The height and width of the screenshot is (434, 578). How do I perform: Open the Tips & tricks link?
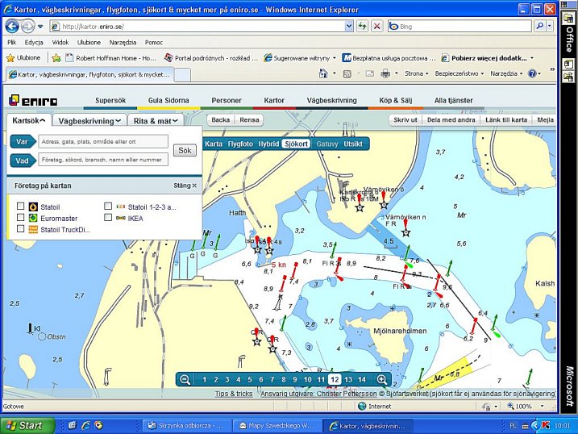point(233,394)
